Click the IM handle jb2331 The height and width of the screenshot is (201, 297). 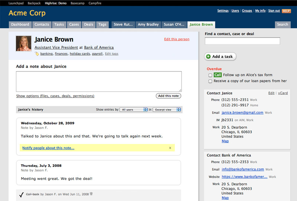pos(227,120)
